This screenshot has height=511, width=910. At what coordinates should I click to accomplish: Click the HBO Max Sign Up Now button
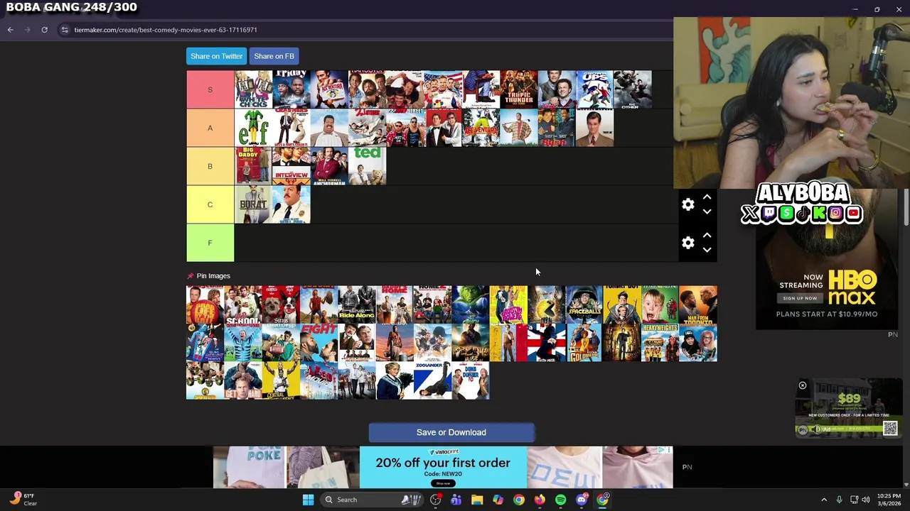pos(800,298)
